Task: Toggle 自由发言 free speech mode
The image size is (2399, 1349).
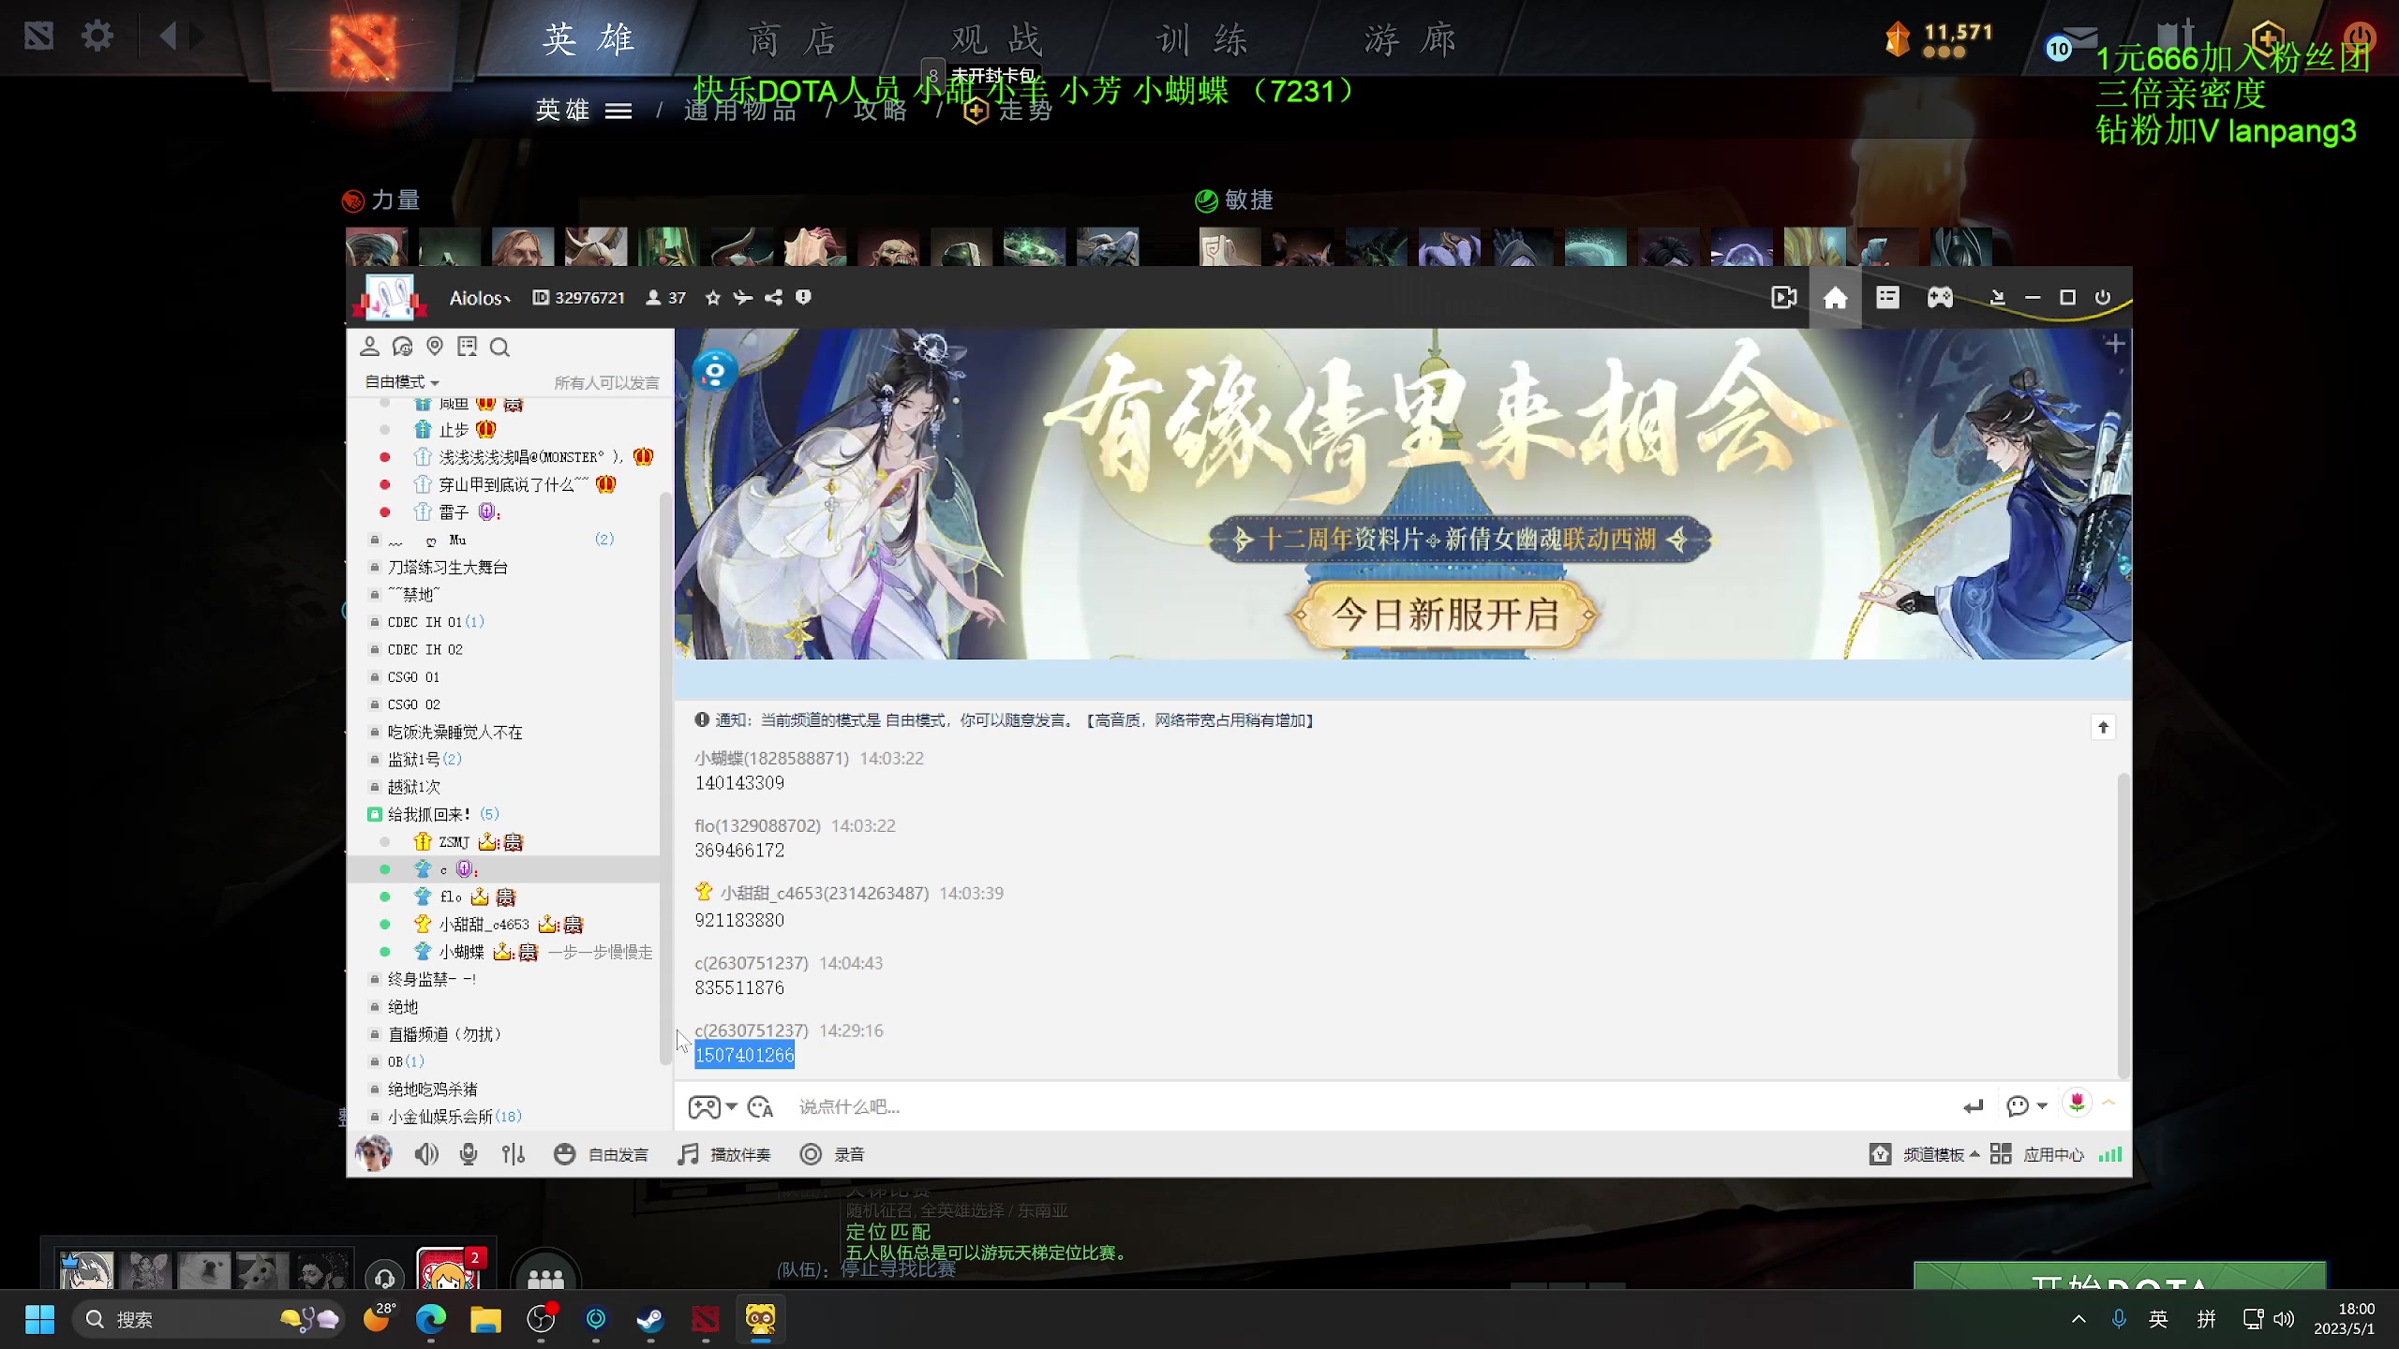Action: 601,1154
